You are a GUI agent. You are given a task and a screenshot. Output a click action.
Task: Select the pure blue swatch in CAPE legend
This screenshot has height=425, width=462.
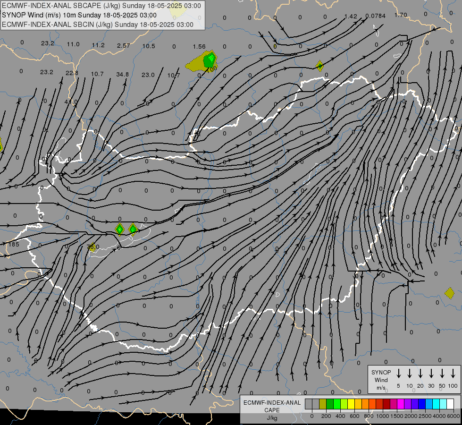pyautogui.click(x=422, y=404)
